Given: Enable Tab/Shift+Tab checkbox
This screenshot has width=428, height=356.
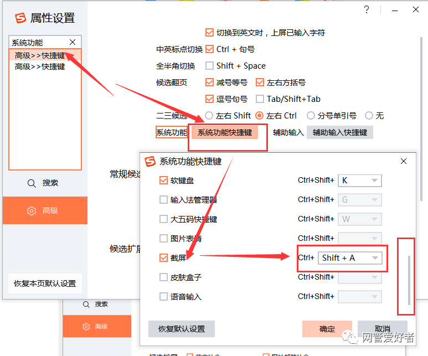Looking at the screenshot, I should pos(260,99).
